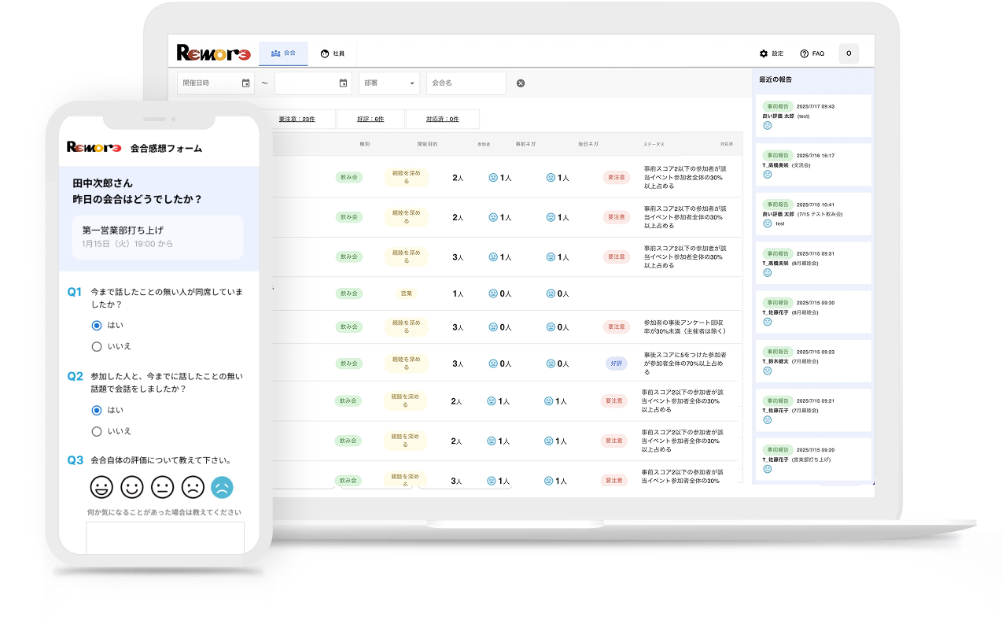Filter by 好評：6件 link
The image size is (1002, 631).
coord(370,119)
